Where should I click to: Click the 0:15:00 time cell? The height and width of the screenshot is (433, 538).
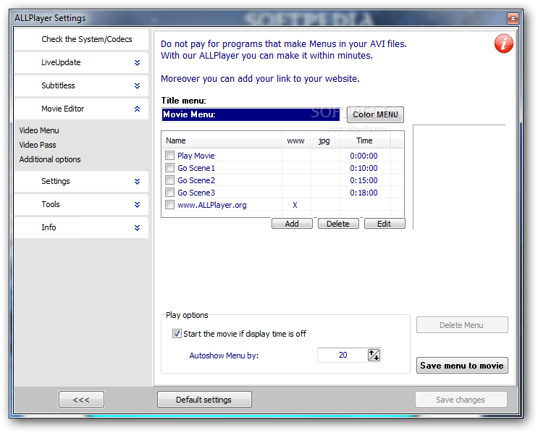363,180
